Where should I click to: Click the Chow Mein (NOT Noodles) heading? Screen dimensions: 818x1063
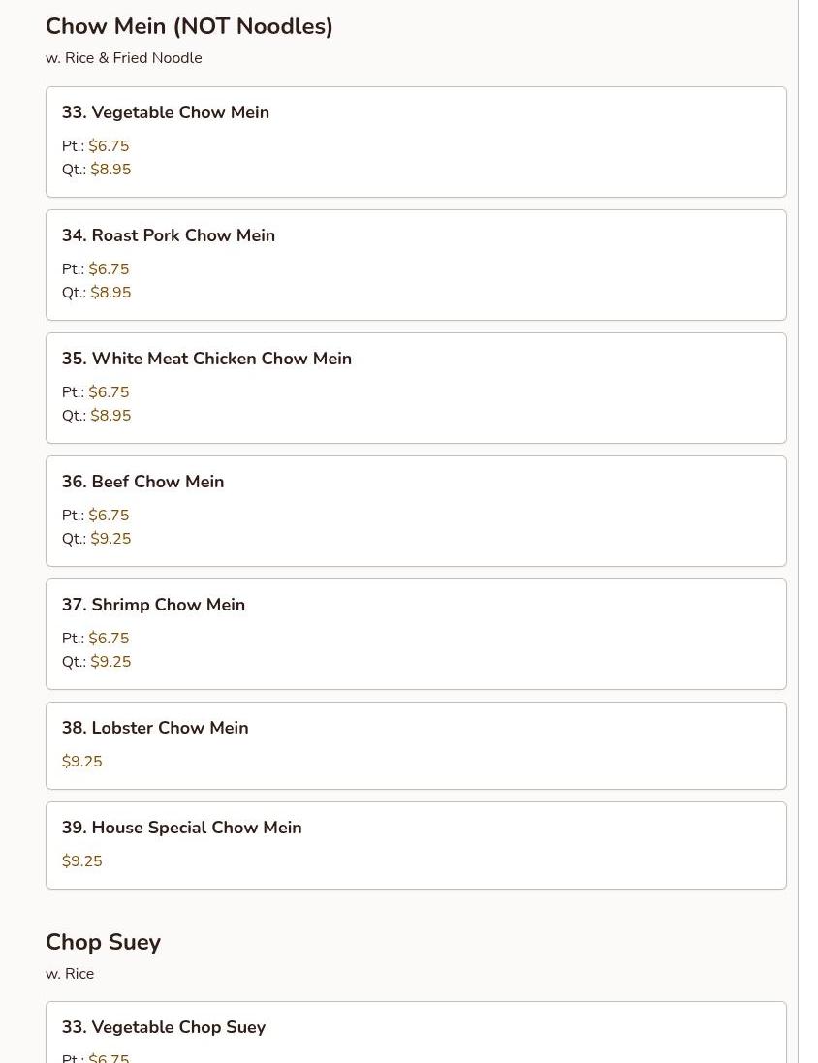(x=189, y=26)
